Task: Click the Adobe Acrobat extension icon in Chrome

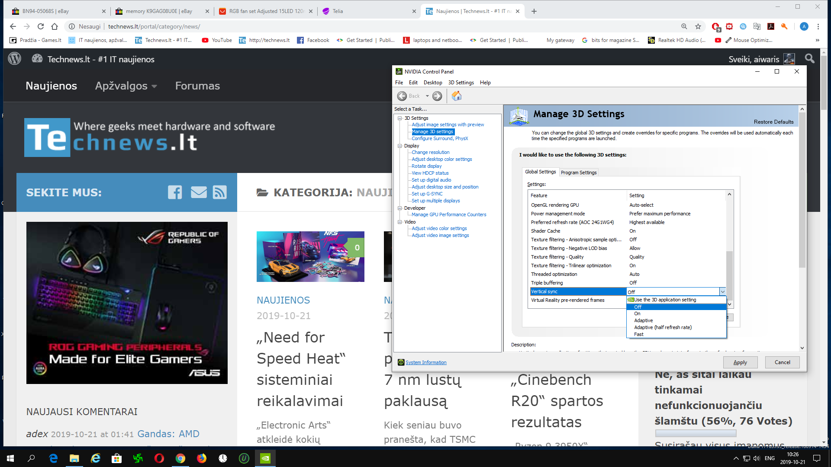Action: [771, 26]
